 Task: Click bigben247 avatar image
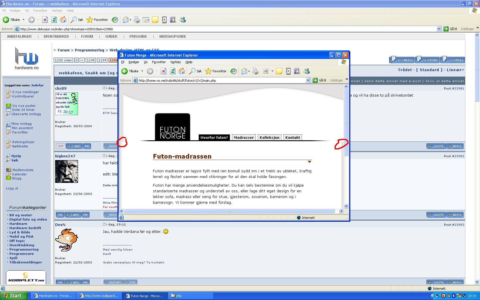tap(67, 171)
